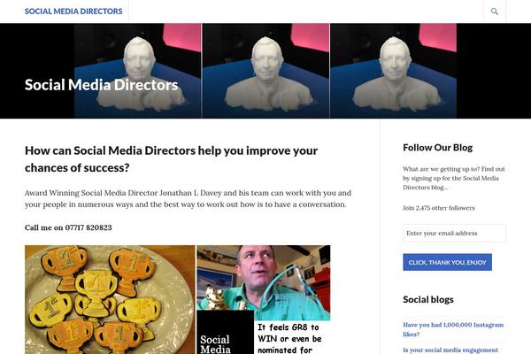Open the It feels GR8 to WIN image
This screenshot has height=354, width=531.
point(292,338)
